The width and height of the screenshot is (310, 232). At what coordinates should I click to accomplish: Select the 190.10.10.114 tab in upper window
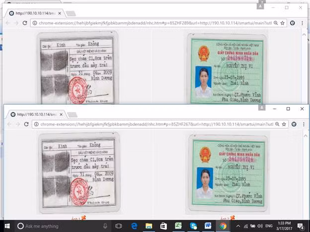35,13
